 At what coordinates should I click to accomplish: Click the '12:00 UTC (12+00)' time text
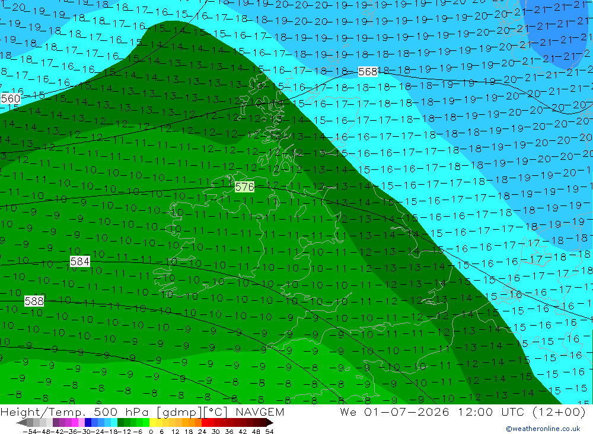[521, 412]
